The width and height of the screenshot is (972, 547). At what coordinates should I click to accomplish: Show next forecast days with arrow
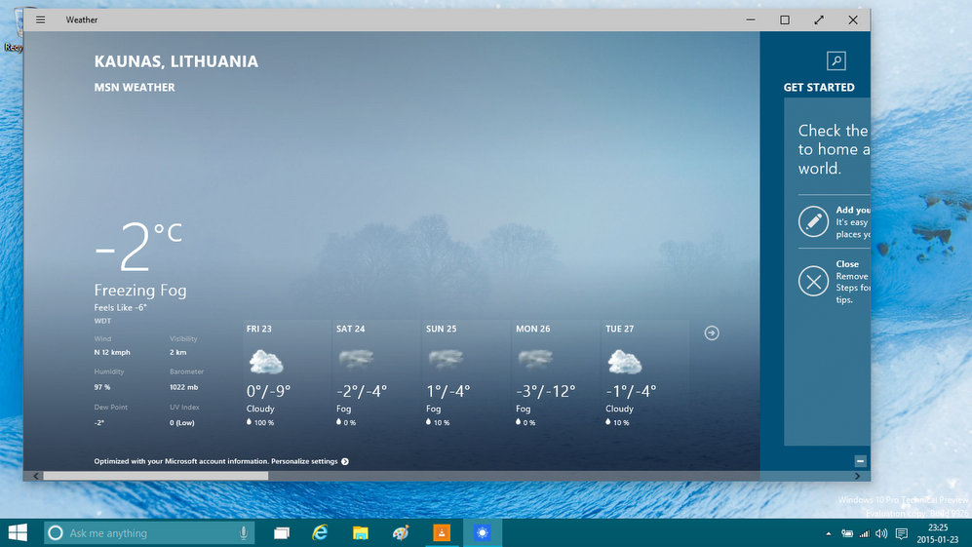[712, 333]
